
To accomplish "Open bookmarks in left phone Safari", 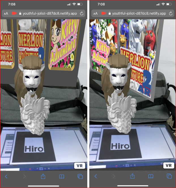I will tap(62, 176).
